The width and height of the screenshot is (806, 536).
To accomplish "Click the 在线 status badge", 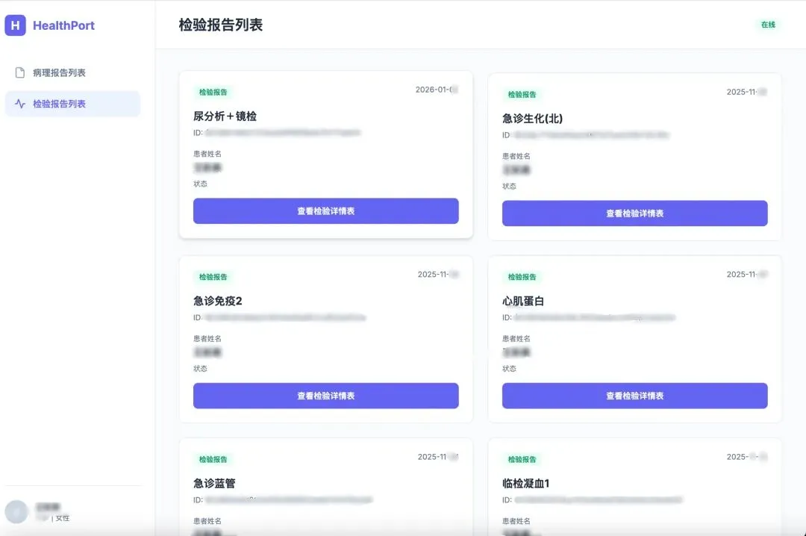I will click(768, 25).
